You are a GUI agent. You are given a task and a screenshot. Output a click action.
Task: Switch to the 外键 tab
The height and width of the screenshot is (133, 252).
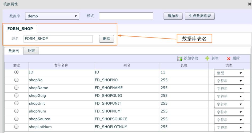[x=31, y=51]
